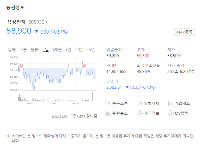
Task: Click the 시가 총액 label
Action: click(x=176, y=65)
